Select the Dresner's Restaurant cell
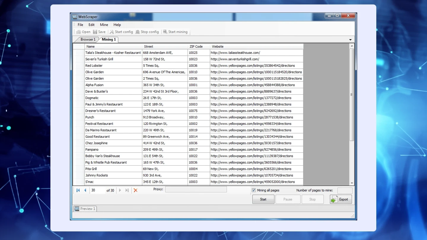 tap(113, 111)
